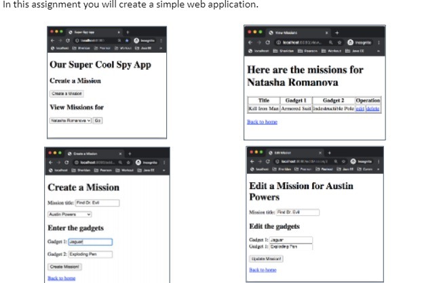This screenshot has width=443, height=283.
Task: Open Incognito badge in Create a Mission browser
Action: pos(146,162)
